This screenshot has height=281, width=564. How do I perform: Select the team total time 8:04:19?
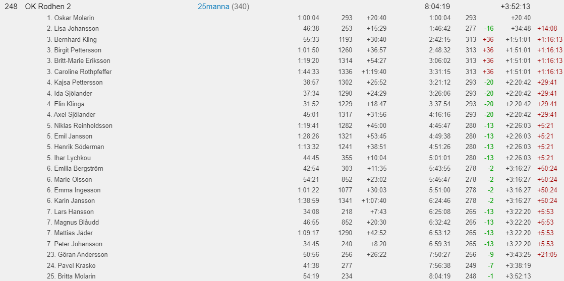point(437,7)
